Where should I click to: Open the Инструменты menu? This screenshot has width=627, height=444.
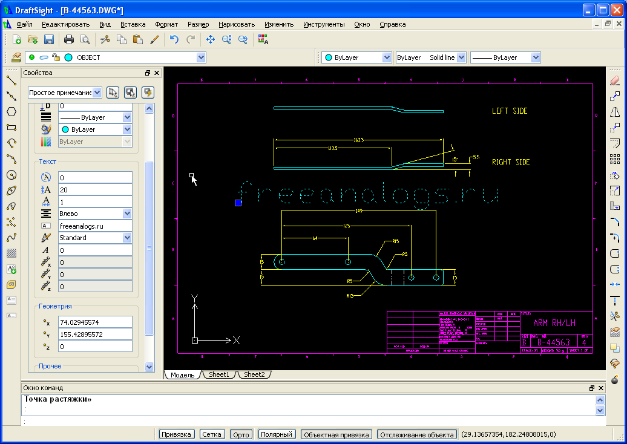tap(324, 24)
